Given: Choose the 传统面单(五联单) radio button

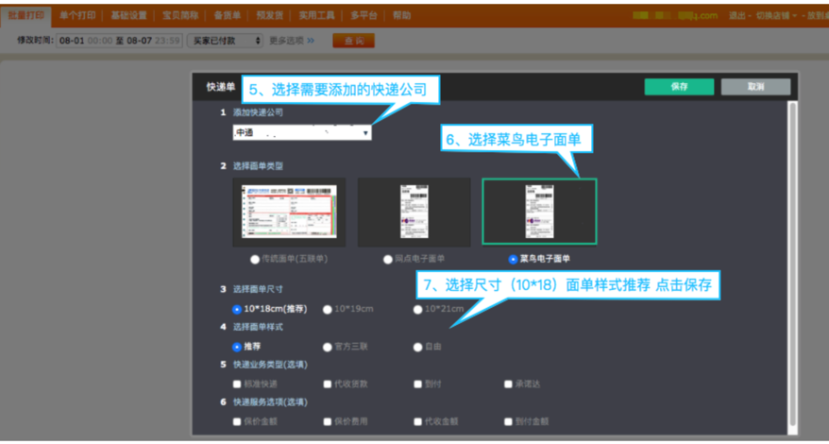Looking at the screenshot, I should point(255,259).
